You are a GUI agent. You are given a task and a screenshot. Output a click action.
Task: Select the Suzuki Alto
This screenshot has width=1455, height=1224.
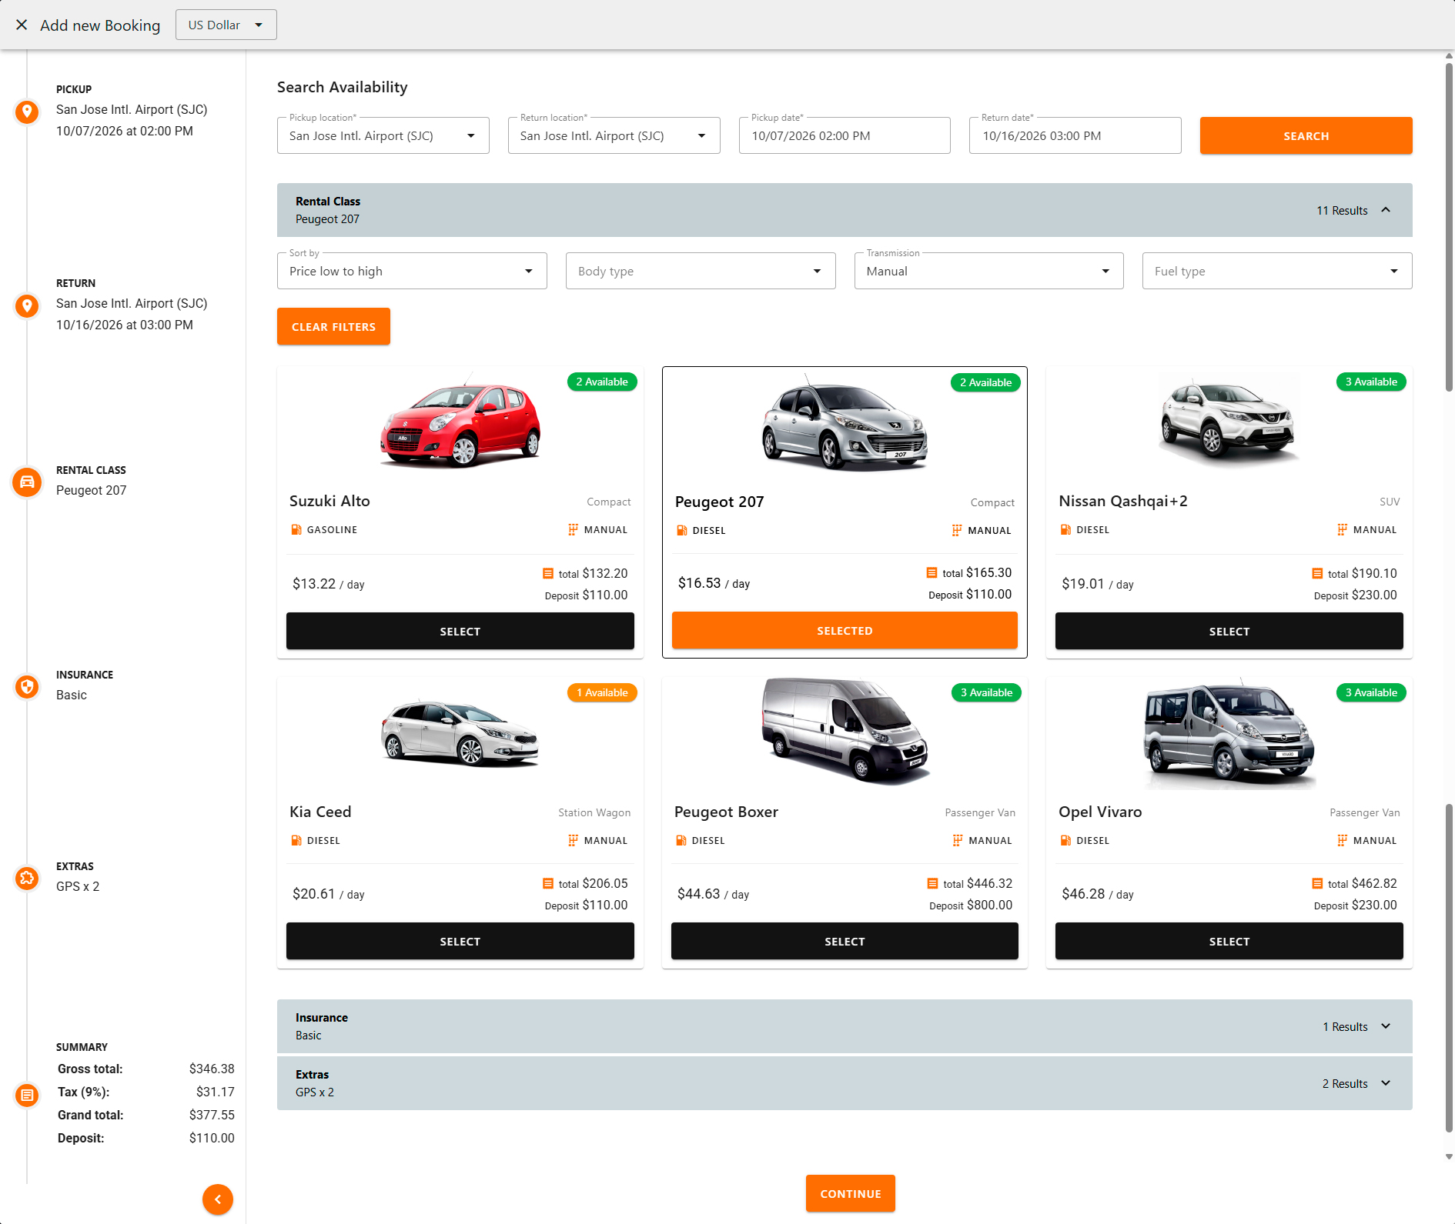[x=460, y=631]
